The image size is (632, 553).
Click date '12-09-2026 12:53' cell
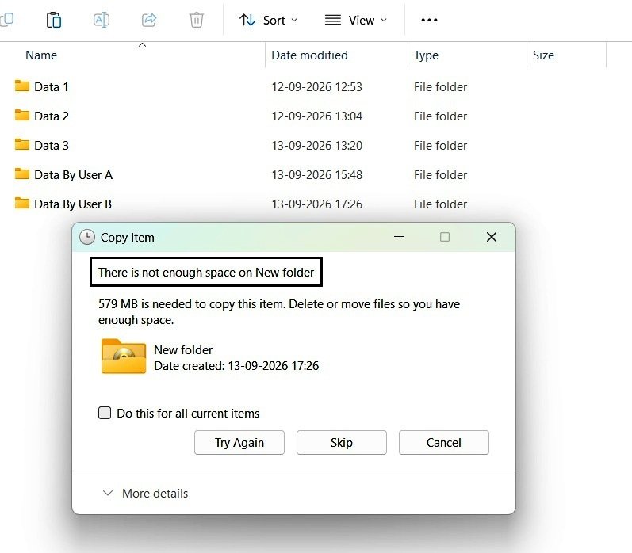click(x=317, y=87)
